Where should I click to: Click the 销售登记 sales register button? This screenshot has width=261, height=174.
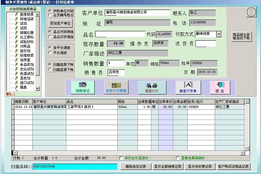click(x=83, y=87)
